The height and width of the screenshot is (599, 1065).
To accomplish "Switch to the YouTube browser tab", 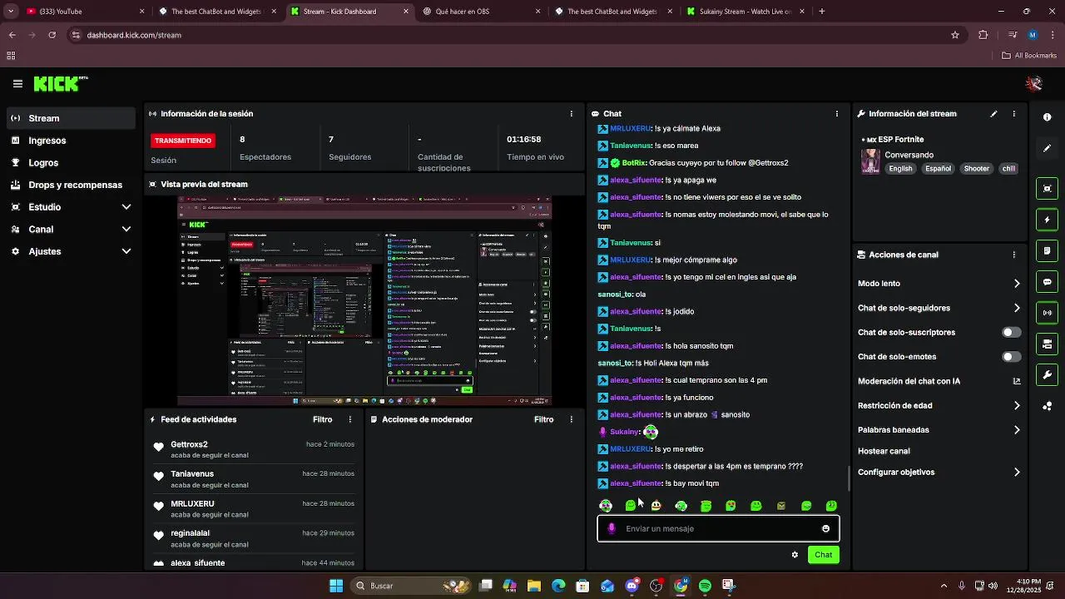I will pos(83,12).
